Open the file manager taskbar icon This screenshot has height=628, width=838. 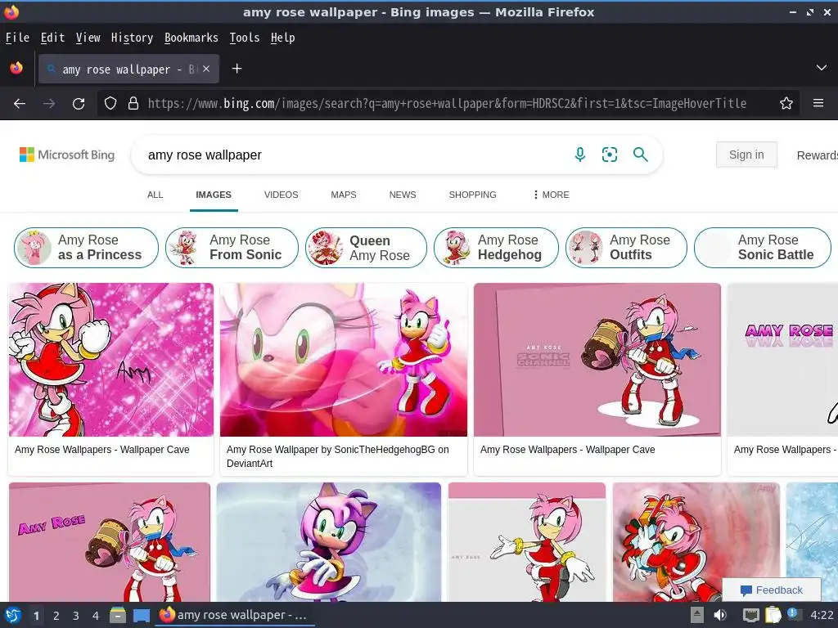coord(118,615)
